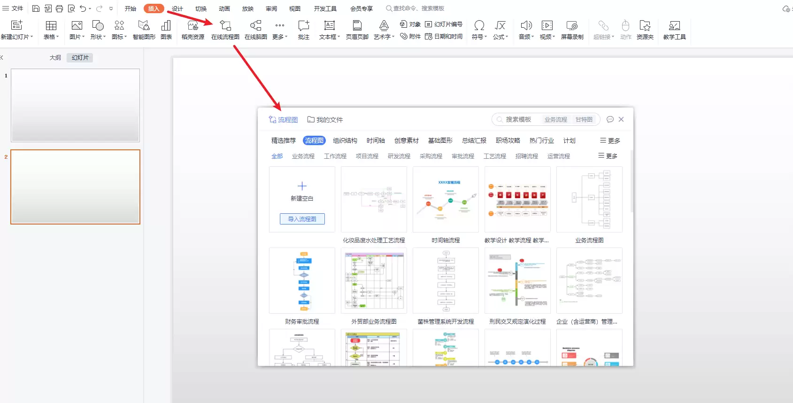Select the 财务审批流程 template thumbnail
This screenshot has width=793, height=403.
[x=302, y=280]
